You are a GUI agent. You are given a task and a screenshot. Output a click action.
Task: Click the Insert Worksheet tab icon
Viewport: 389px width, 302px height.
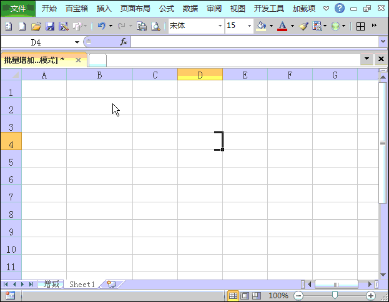111,284
